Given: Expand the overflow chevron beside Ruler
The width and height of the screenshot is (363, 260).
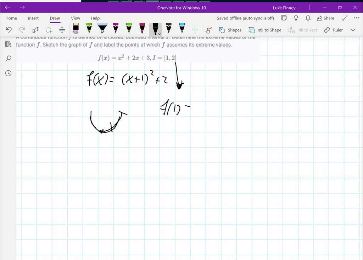Looking at the screenshot, I should click(353, 30).
